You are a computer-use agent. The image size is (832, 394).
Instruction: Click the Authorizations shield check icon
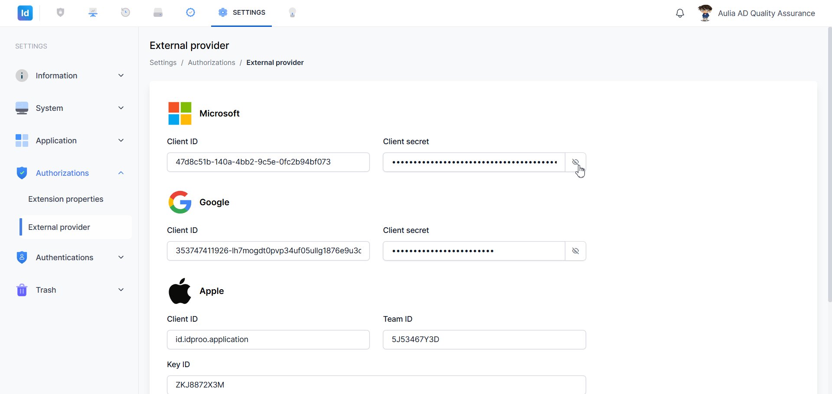point(22,173)
